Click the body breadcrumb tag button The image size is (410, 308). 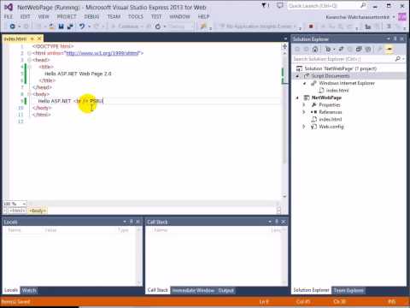pos(38,210)
